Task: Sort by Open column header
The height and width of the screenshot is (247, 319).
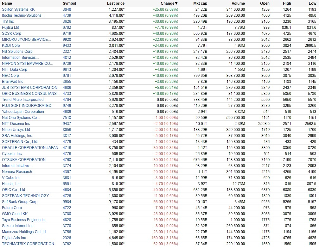Action: (x=265, y=3)
